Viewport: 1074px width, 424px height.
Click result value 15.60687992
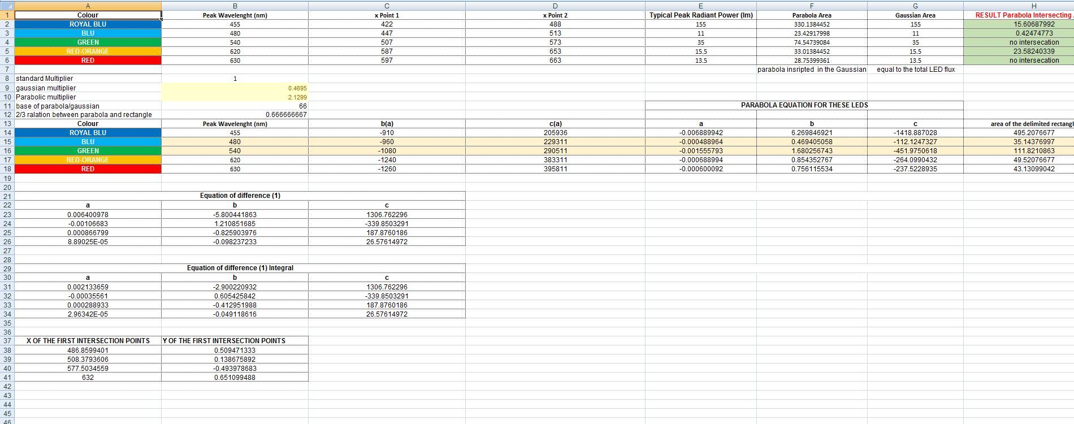click(1019, 24)
